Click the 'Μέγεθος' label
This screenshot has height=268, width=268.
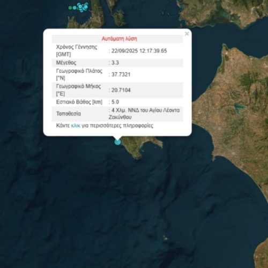pyautogui.click(x=66, y=63)
